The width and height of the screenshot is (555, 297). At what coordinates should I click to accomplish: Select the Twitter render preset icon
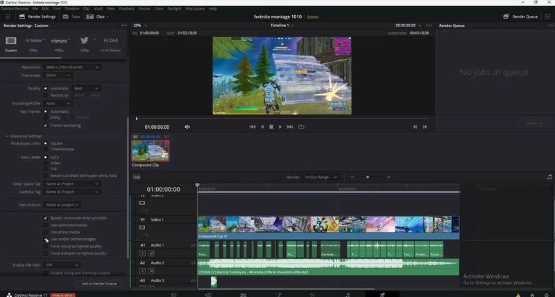point(84,41)
